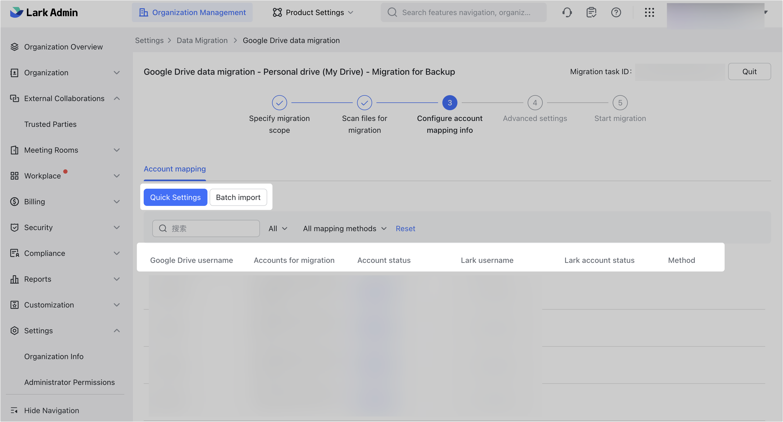Click the Reports bar chart icon

pyautogui.click(x=14, y=279)
